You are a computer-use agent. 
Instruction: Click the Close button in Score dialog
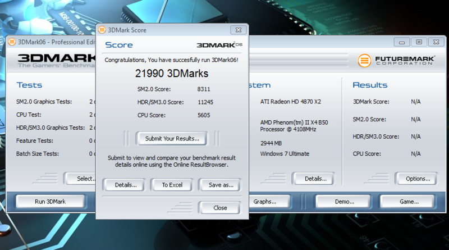click(220, 207)
